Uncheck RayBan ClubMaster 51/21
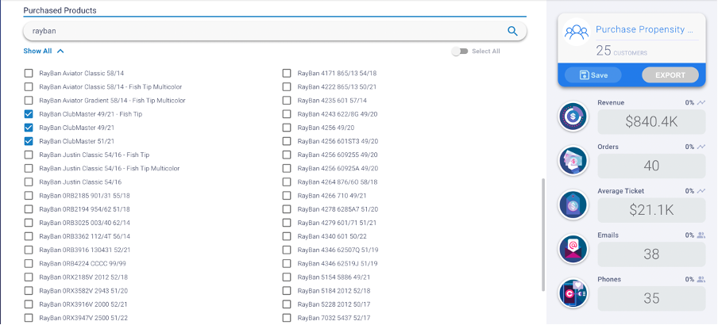The width and height of the screenshot is (718, 325). point(29,141)
